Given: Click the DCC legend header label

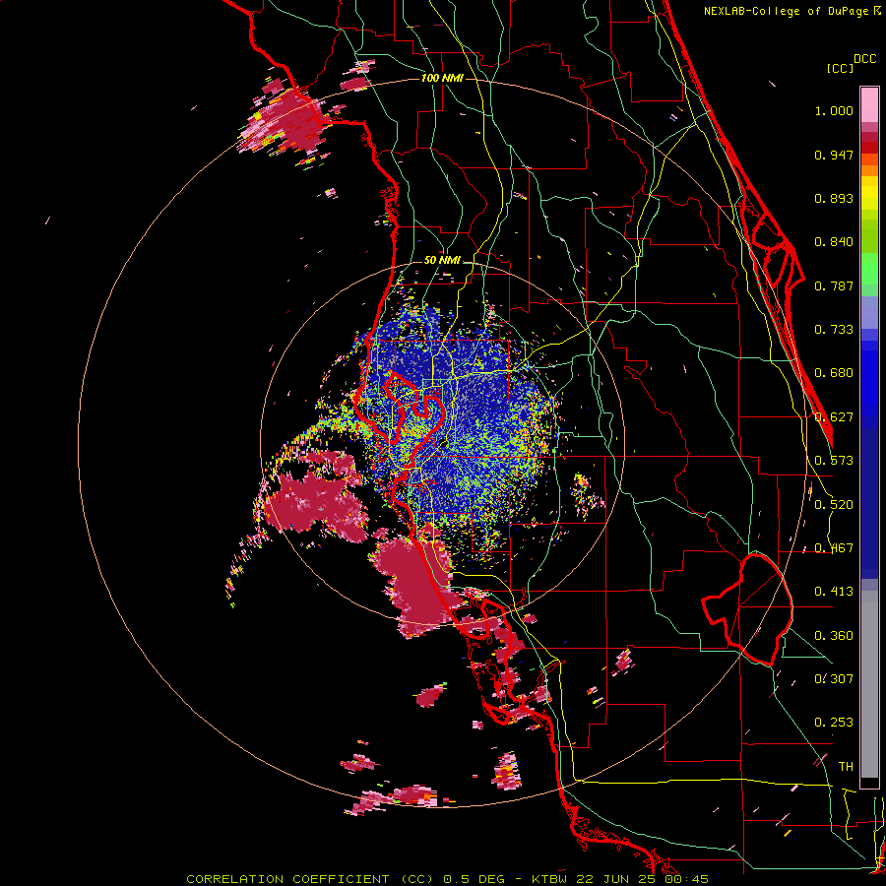Looking at the screenshot, I should (864, 58).
